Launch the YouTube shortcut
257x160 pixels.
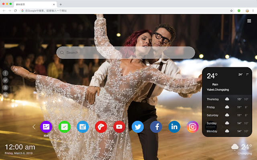click(x=119, y=127)
